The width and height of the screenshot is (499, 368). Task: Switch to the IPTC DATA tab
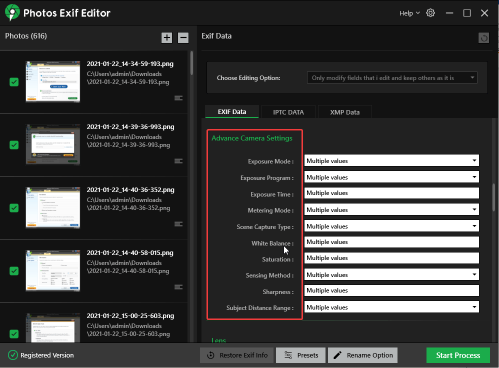[x=288, y=111]
